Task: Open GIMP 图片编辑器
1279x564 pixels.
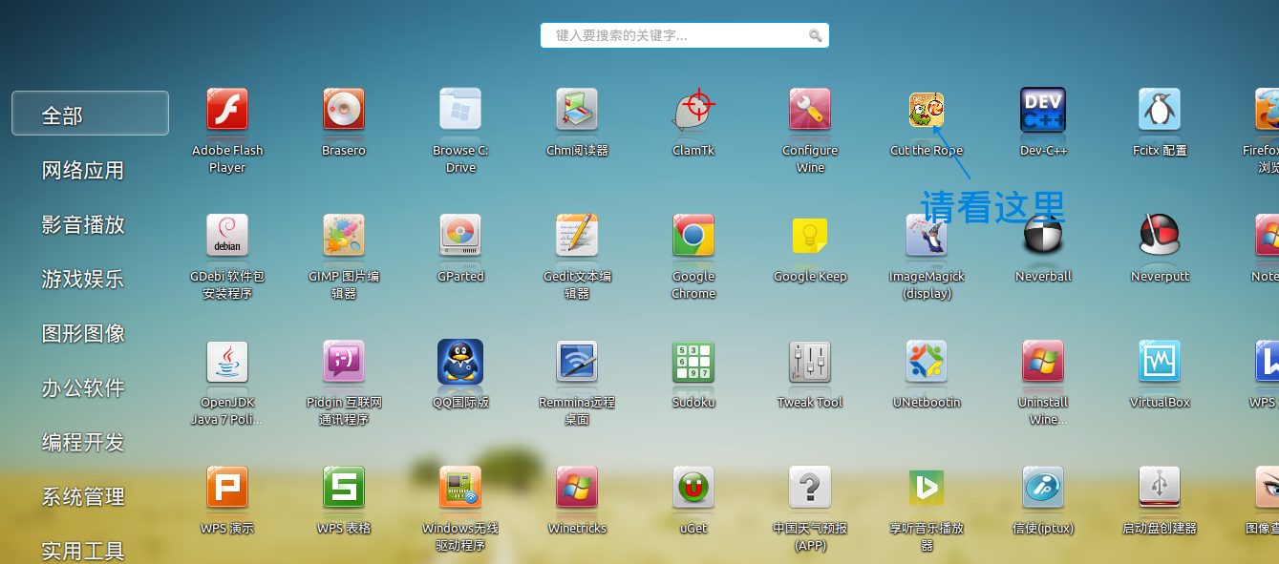Action: coord(344,235)
